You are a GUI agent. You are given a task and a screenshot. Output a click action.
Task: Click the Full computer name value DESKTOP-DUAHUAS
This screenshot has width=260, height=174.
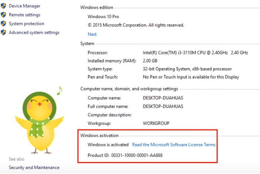(x=163, y=106)
